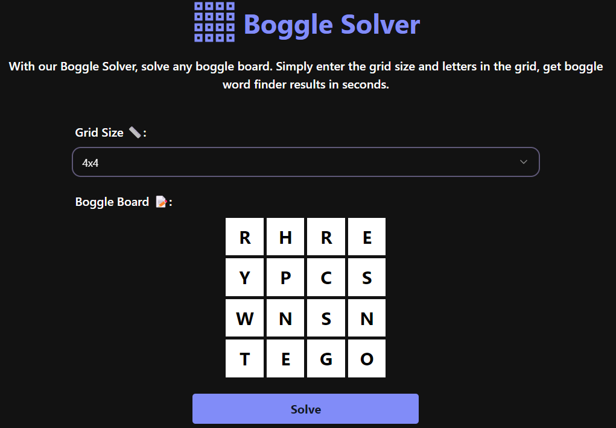Click the O cell at bottom-right corner

click(x=366, y=358)
